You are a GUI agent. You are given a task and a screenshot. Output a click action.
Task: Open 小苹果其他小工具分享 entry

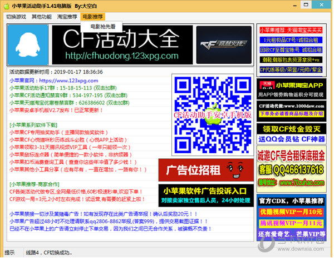point(78,169)
